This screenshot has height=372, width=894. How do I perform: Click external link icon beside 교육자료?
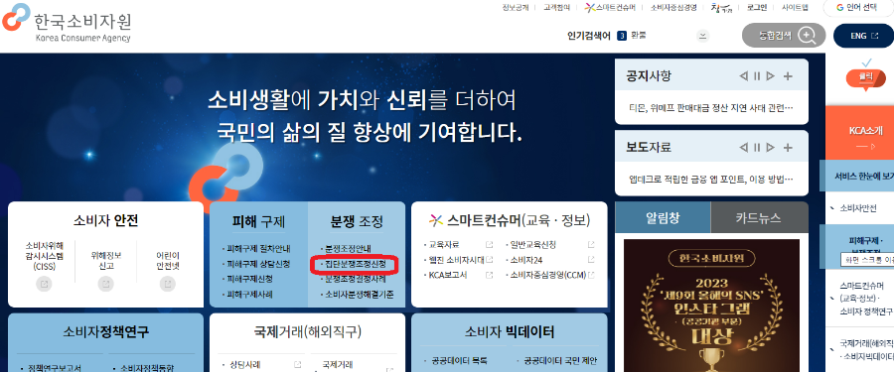click(x=489, y=245)
